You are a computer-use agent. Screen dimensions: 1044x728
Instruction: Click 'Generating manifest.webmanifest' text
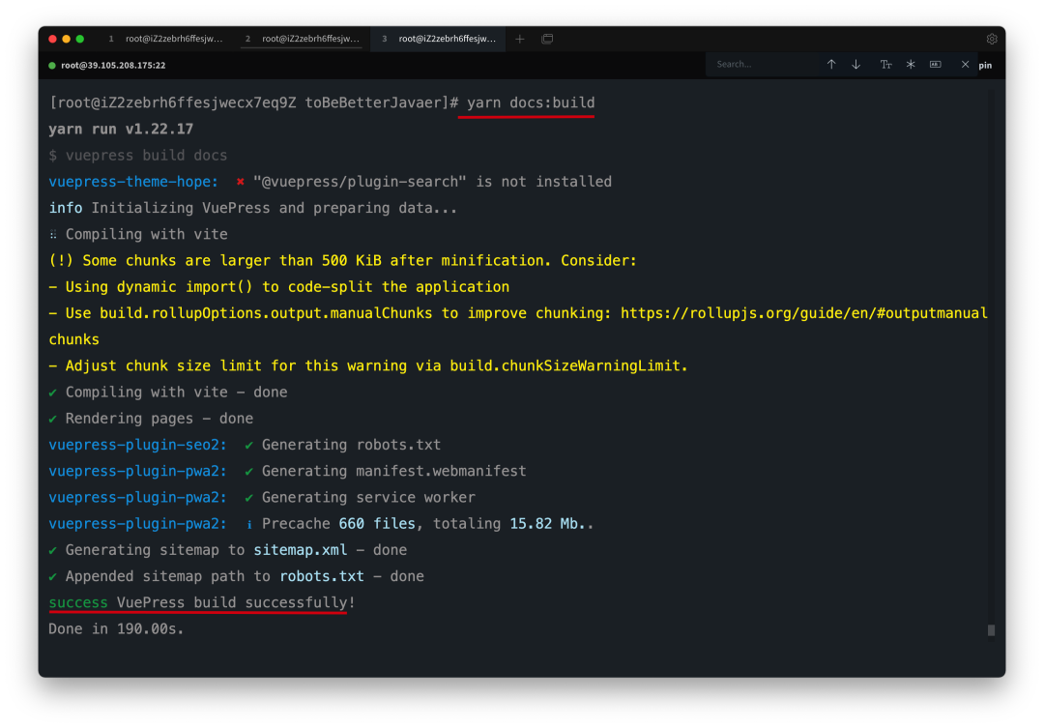tap(394, 471)
